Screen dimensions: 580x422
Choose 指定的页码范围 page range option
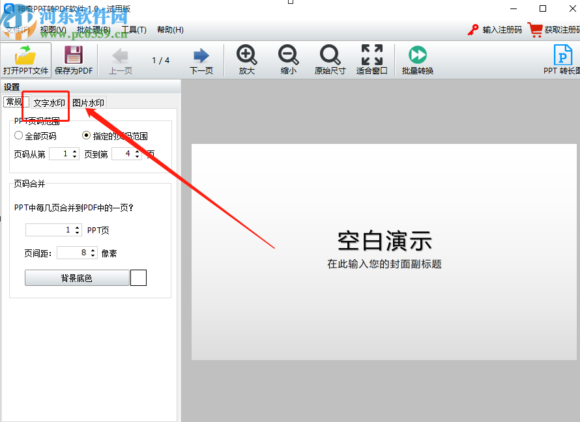pyautogui.click(x=86, y=135)
